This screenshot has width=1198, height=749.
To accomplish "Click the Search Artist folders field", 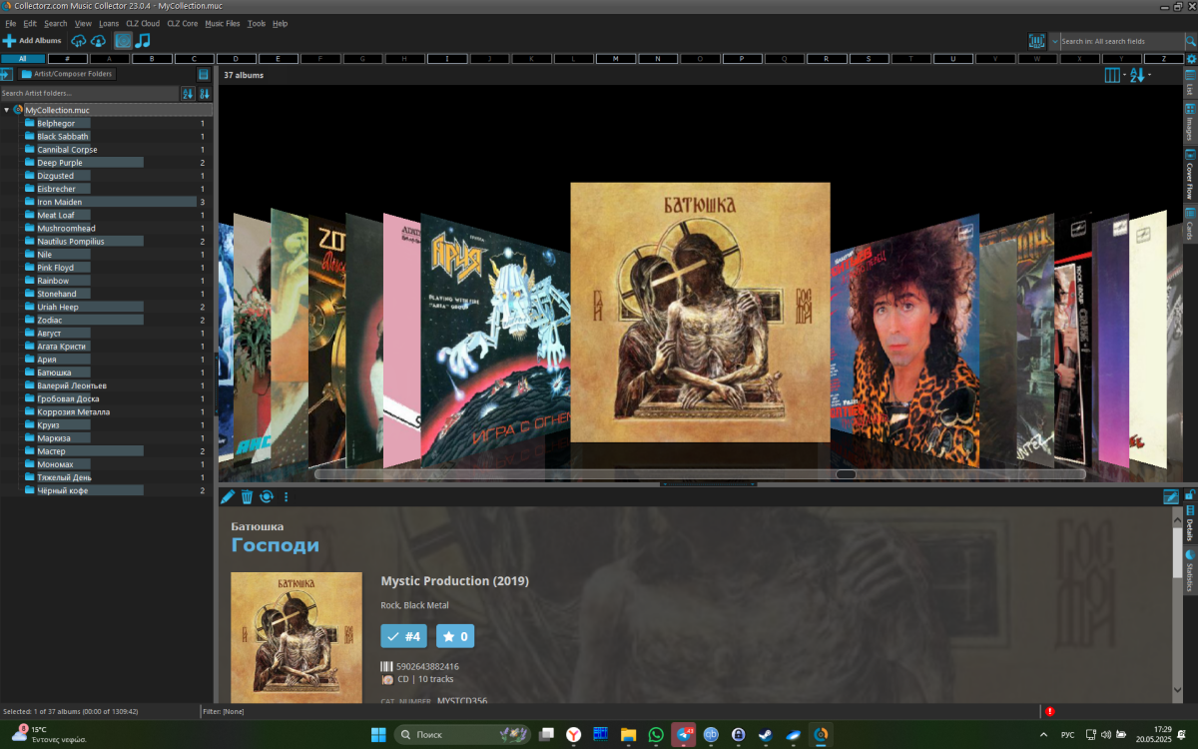I will point(89,93).
